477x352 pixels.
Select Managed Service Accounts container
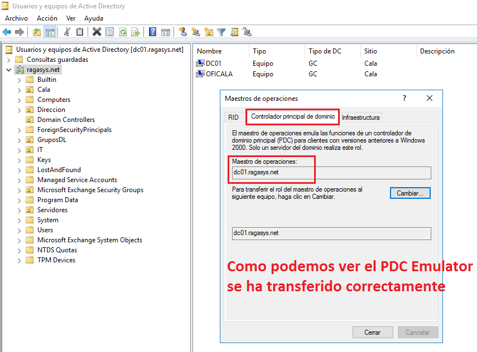click(77, 180)
